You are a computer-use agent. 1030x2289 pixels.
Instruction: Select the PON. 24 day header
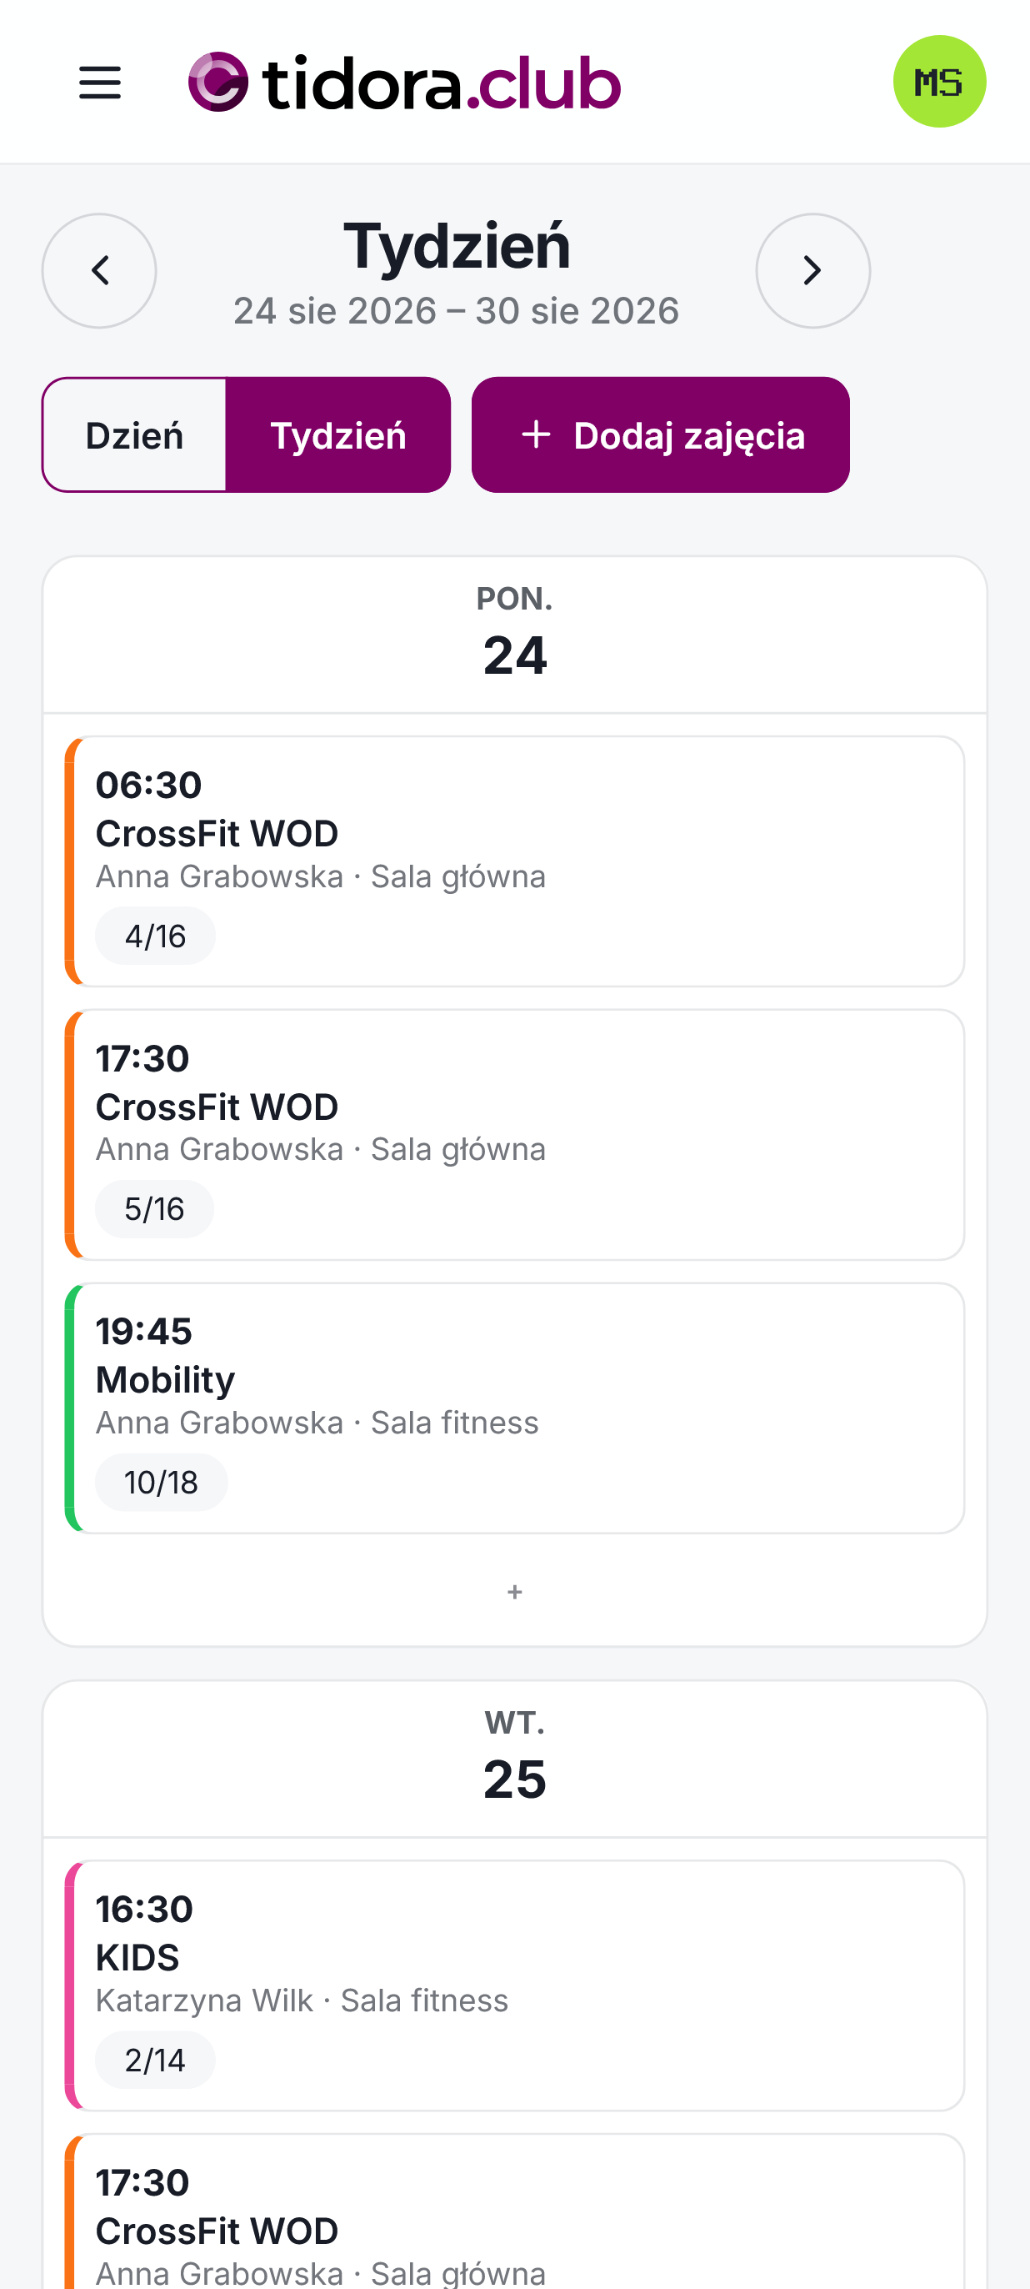click(515, 635)
